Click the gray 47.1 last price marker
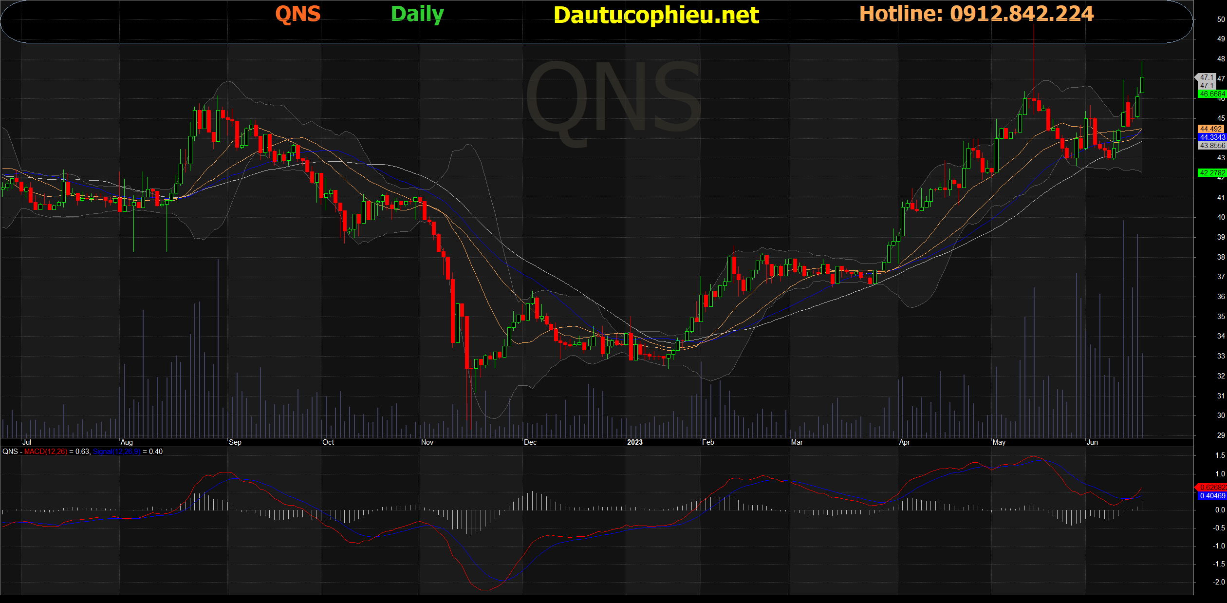This screenshot has width=1227, height=603. pyautogui.click(x=1206, y=77)
